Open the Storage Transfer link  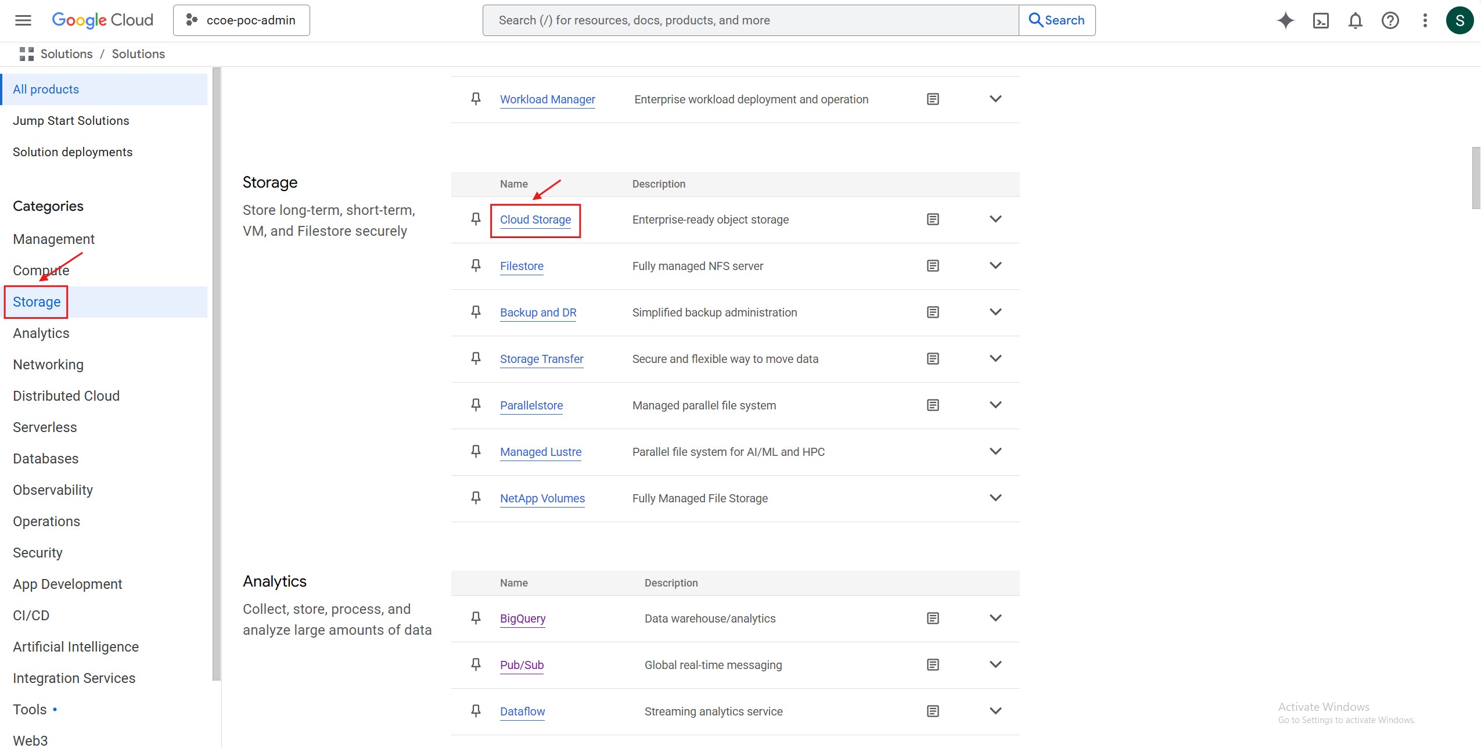coord(541,359)
